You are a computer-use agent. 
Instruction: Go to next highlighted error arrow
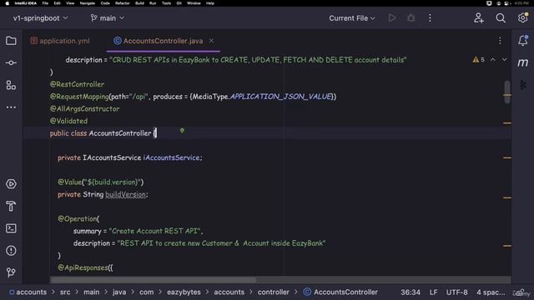(x=504, y=60)
